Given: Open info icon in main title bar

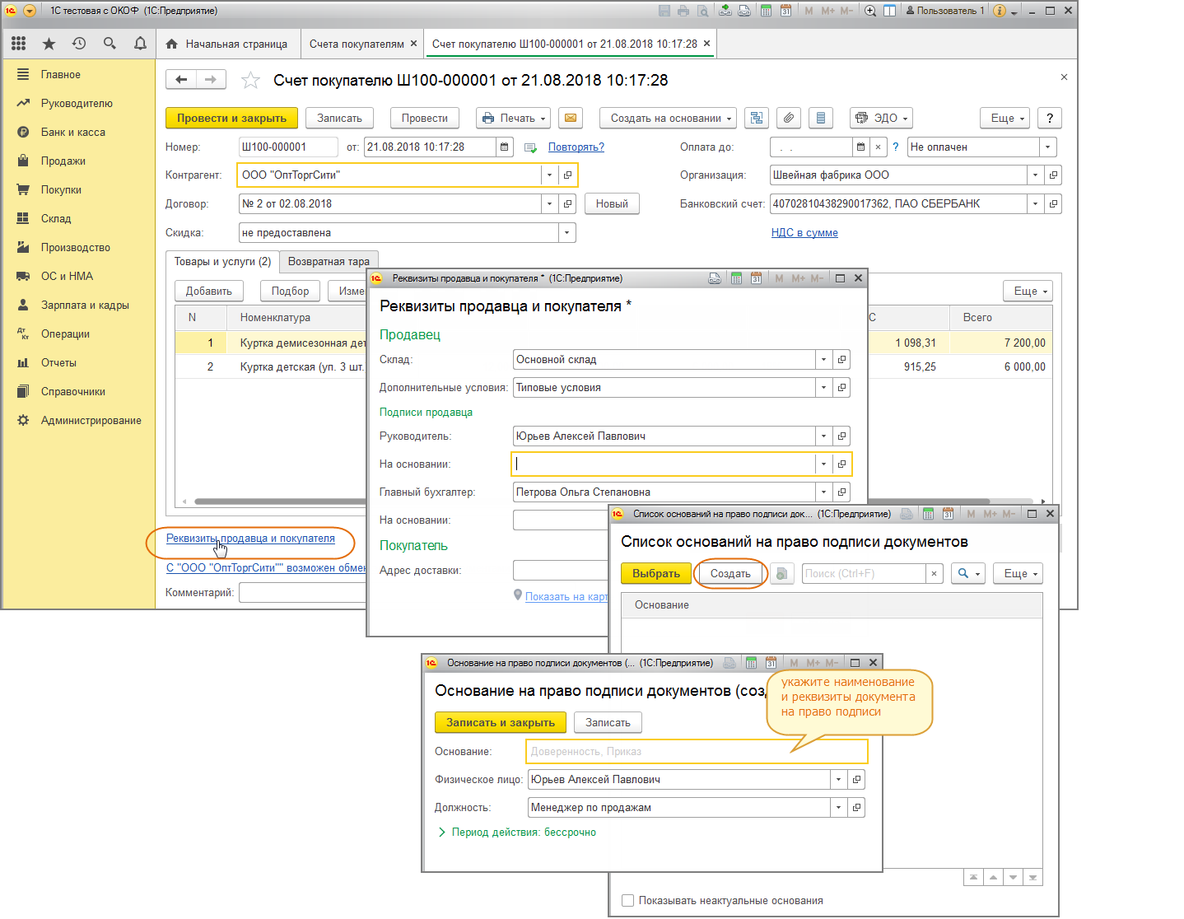Looking at the screenshot, I should coord(1000,11).
